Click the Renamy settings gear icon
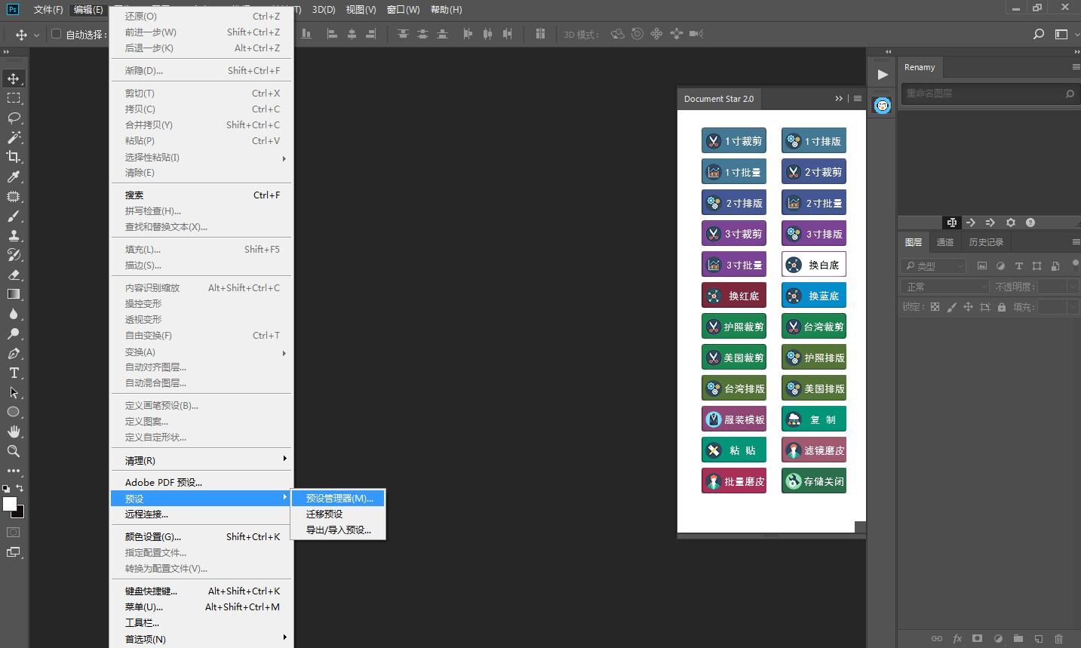The image size is (1081, 648). 1011,223
